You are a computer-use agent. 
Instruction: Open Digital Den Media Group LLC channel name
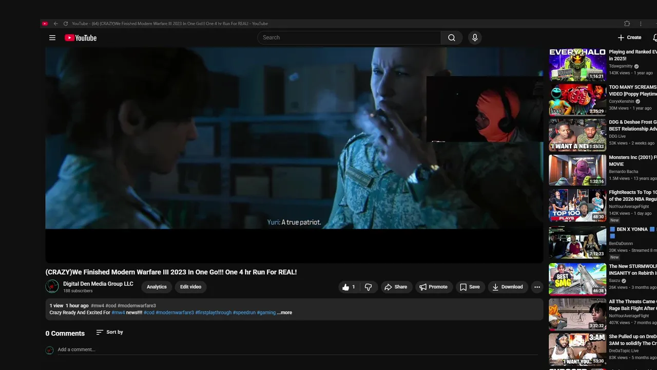point(98,284)
